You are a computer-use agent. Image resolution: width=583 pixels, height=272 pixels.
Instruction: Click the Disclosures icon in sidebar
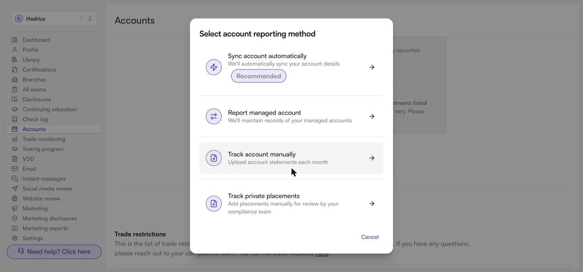[x=15, y=99]
